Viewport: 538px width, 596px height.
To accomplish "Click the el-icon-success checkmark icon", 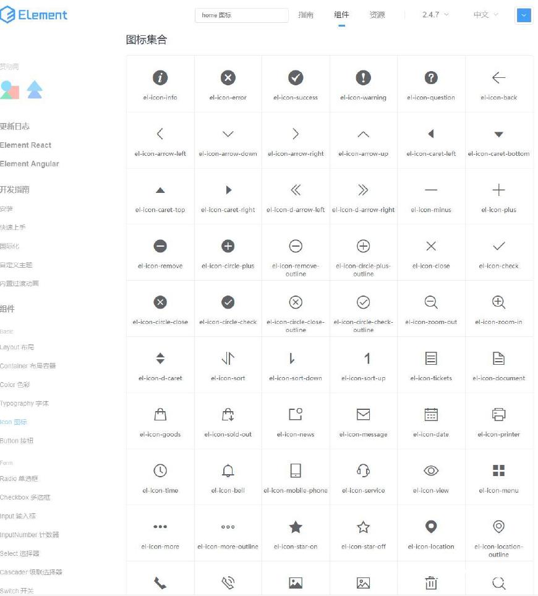I will (x=296, y=77).
